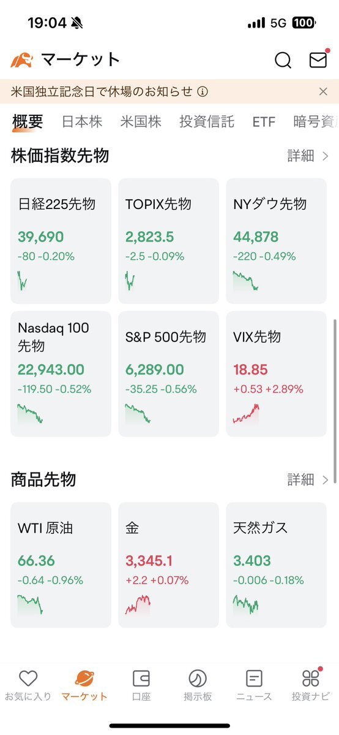
Task: Select the ETF tab
Action: pos(264,123)
